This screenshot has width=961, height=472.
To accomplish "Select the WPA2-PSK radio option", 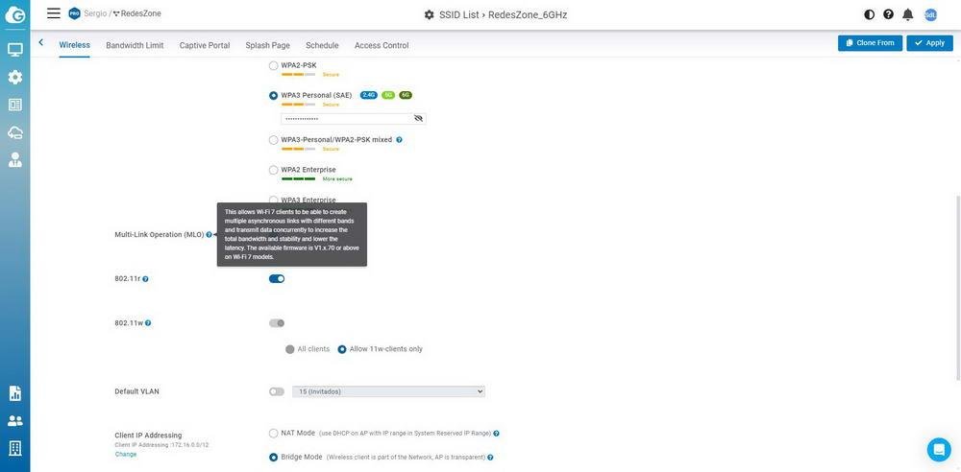I will pos(273,65).
